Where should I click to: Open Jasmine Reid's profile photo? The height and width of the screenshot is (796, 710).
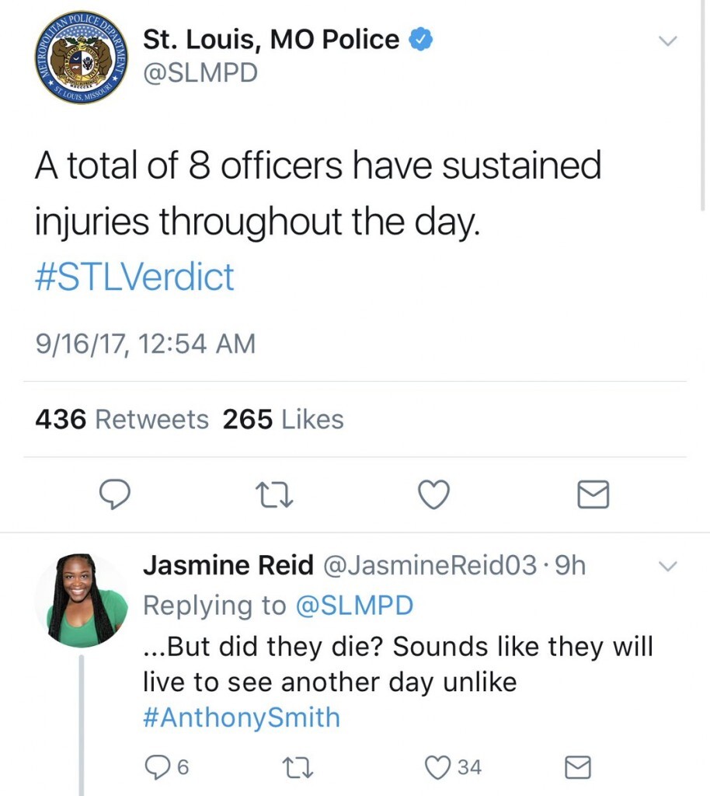point(82,599)
